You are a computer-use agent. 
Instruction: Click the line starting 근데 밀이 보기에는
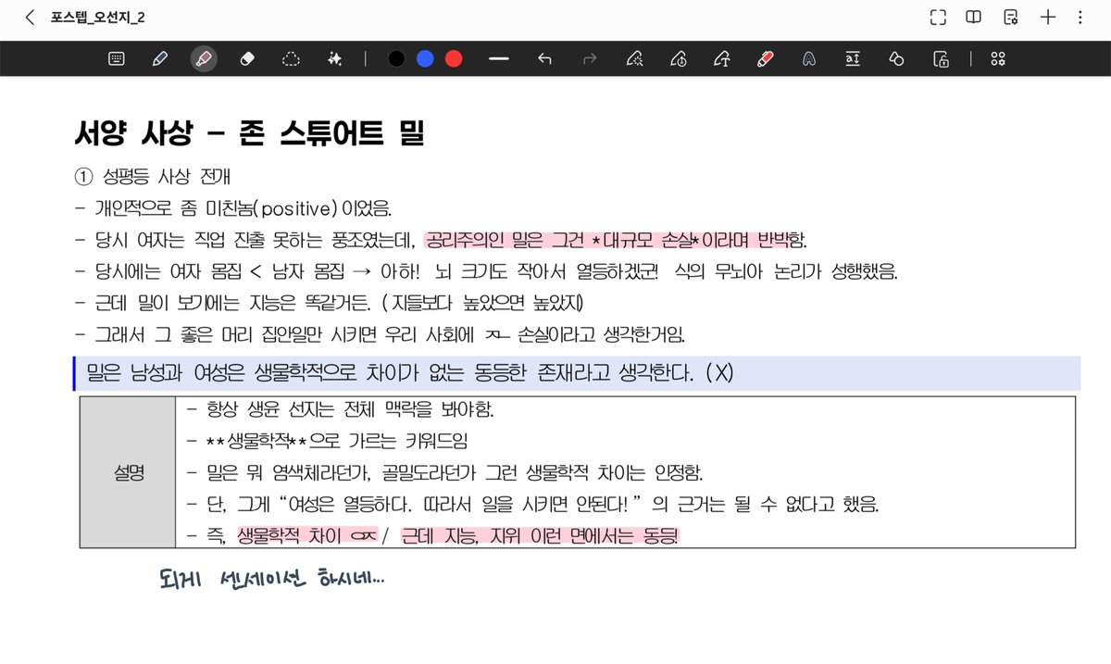329,304
